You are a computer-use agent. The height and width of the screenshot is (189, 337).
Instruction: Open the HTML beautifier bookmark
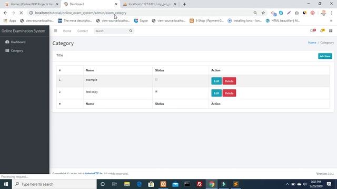(x=283, y=20)
